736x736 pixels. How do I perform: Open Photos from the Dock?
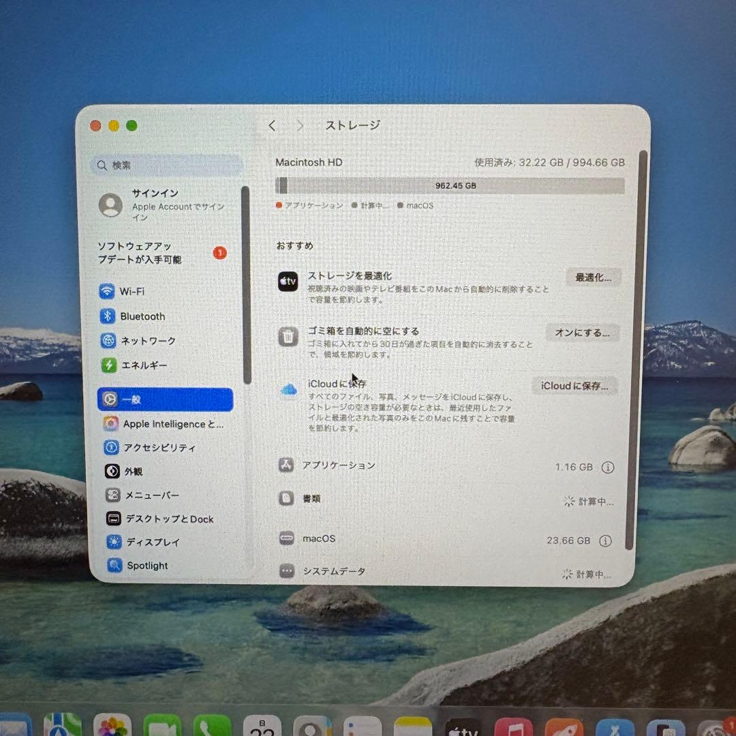coord(112,724)
